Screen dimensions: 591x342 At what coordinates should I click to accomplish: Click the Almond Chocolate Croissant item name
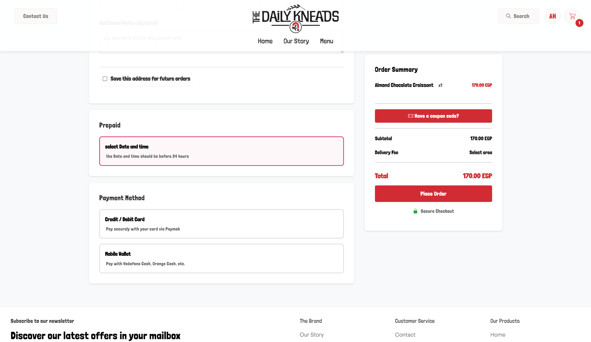[404, 85]
